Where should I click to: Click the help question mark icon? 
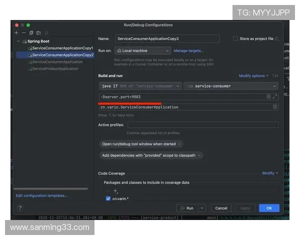[20, 208]
